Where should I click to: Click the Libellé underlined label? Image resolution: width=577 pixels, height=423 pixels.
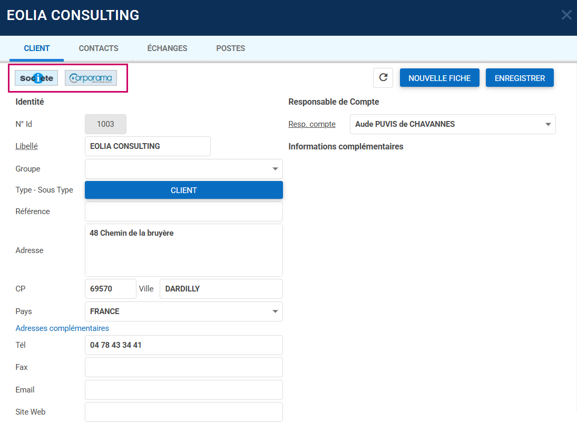point(26,146)
